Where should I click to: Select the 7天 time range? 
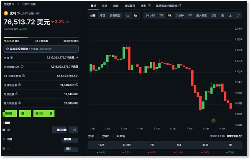161,15
